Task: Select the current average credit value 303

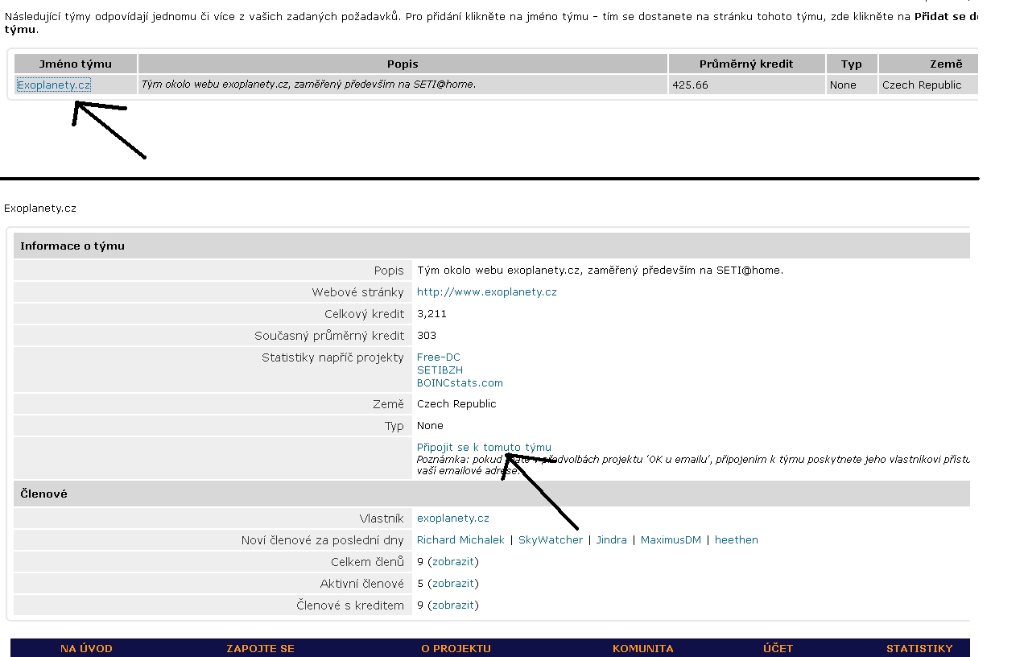Action: tap(427, 336)
